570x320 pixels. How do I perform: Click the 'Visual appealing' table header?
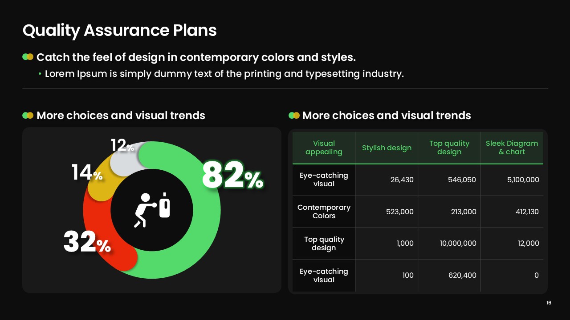(x=324, y=148)
